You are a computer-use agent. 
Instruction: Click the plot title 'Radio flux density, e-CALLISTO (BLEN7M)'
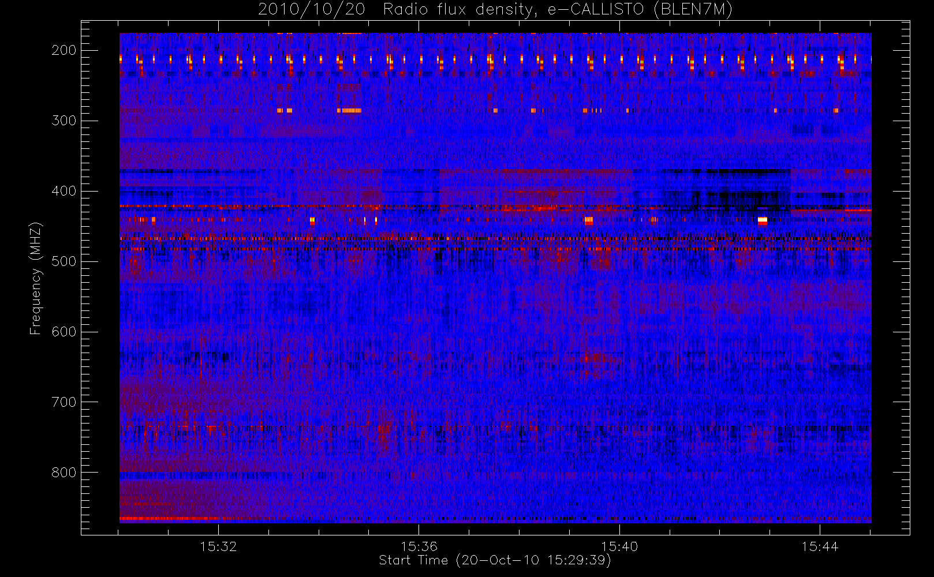tap(558, 10)
